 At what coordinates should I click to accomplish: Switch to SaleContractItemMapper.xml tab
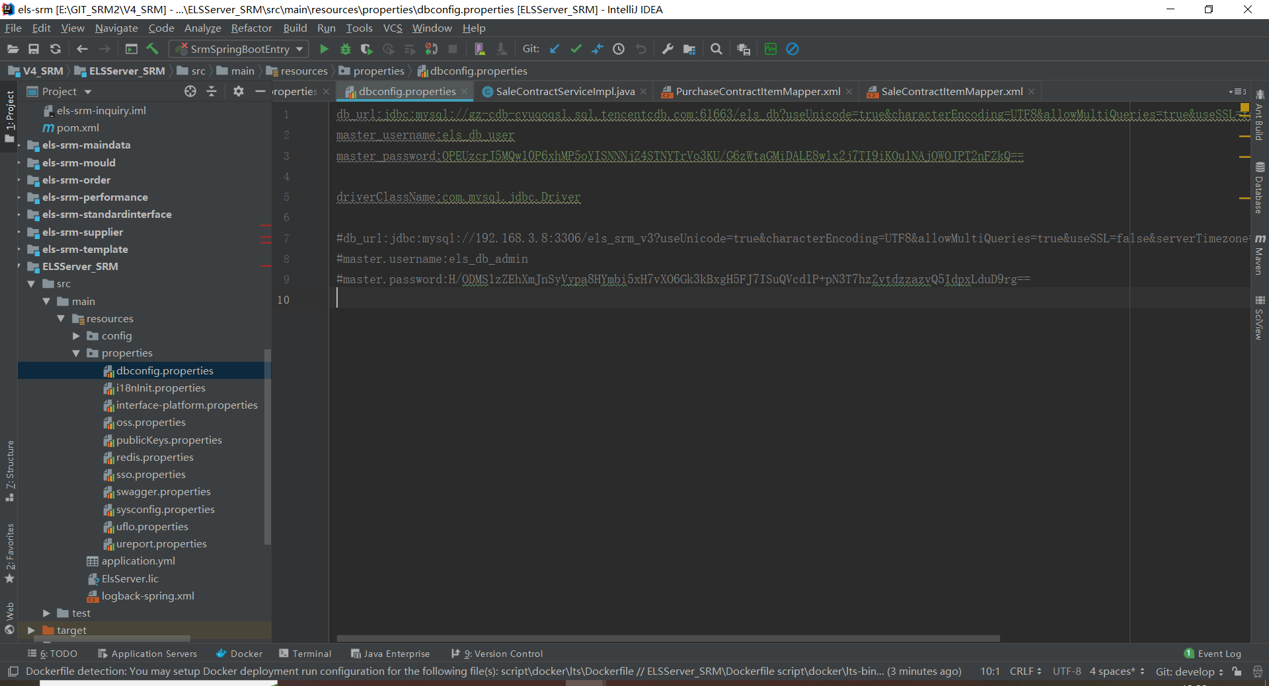952,92
